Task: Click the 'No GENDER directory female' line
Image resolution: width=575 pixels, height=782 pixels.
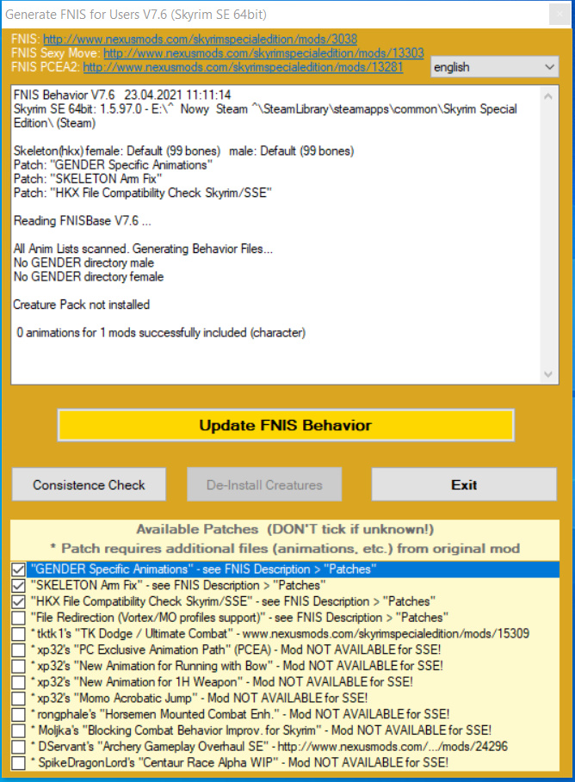Action: click(89, 277)
